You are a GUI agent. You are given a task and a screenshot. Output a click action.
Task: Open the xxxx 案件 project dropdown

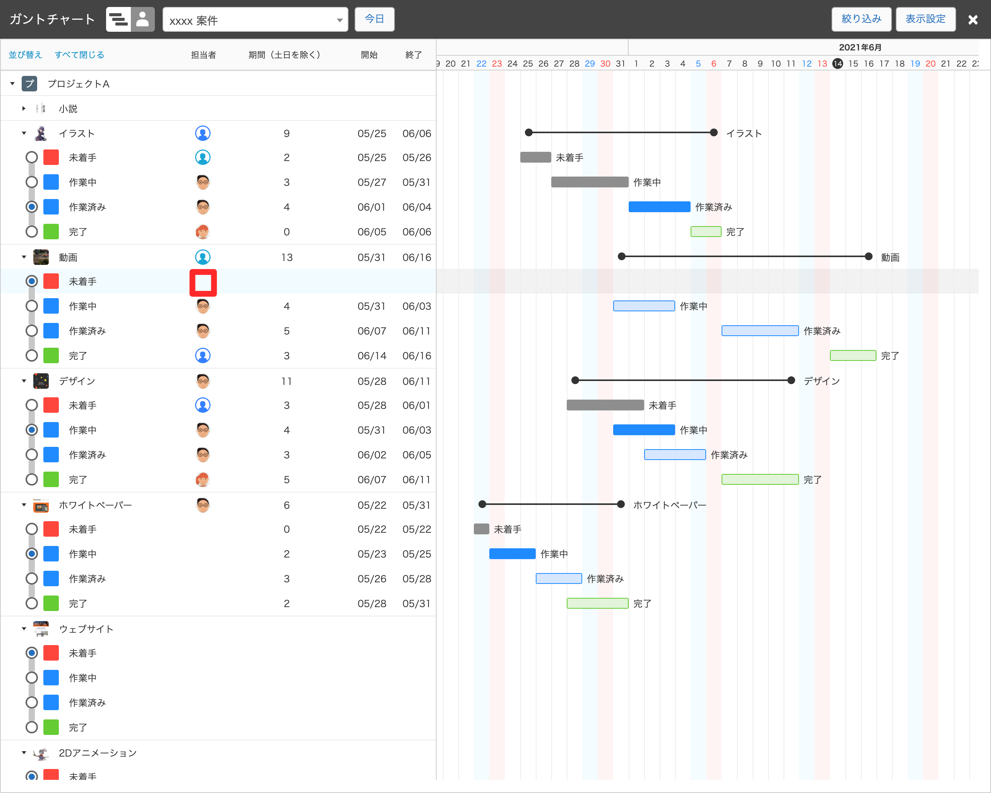(255, 20)
